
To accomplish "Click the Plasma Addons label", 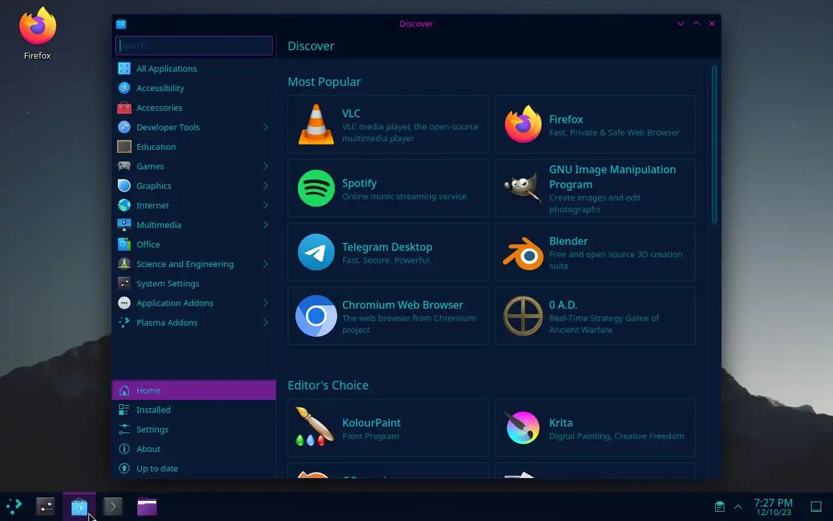I will (x=167, y=322).
